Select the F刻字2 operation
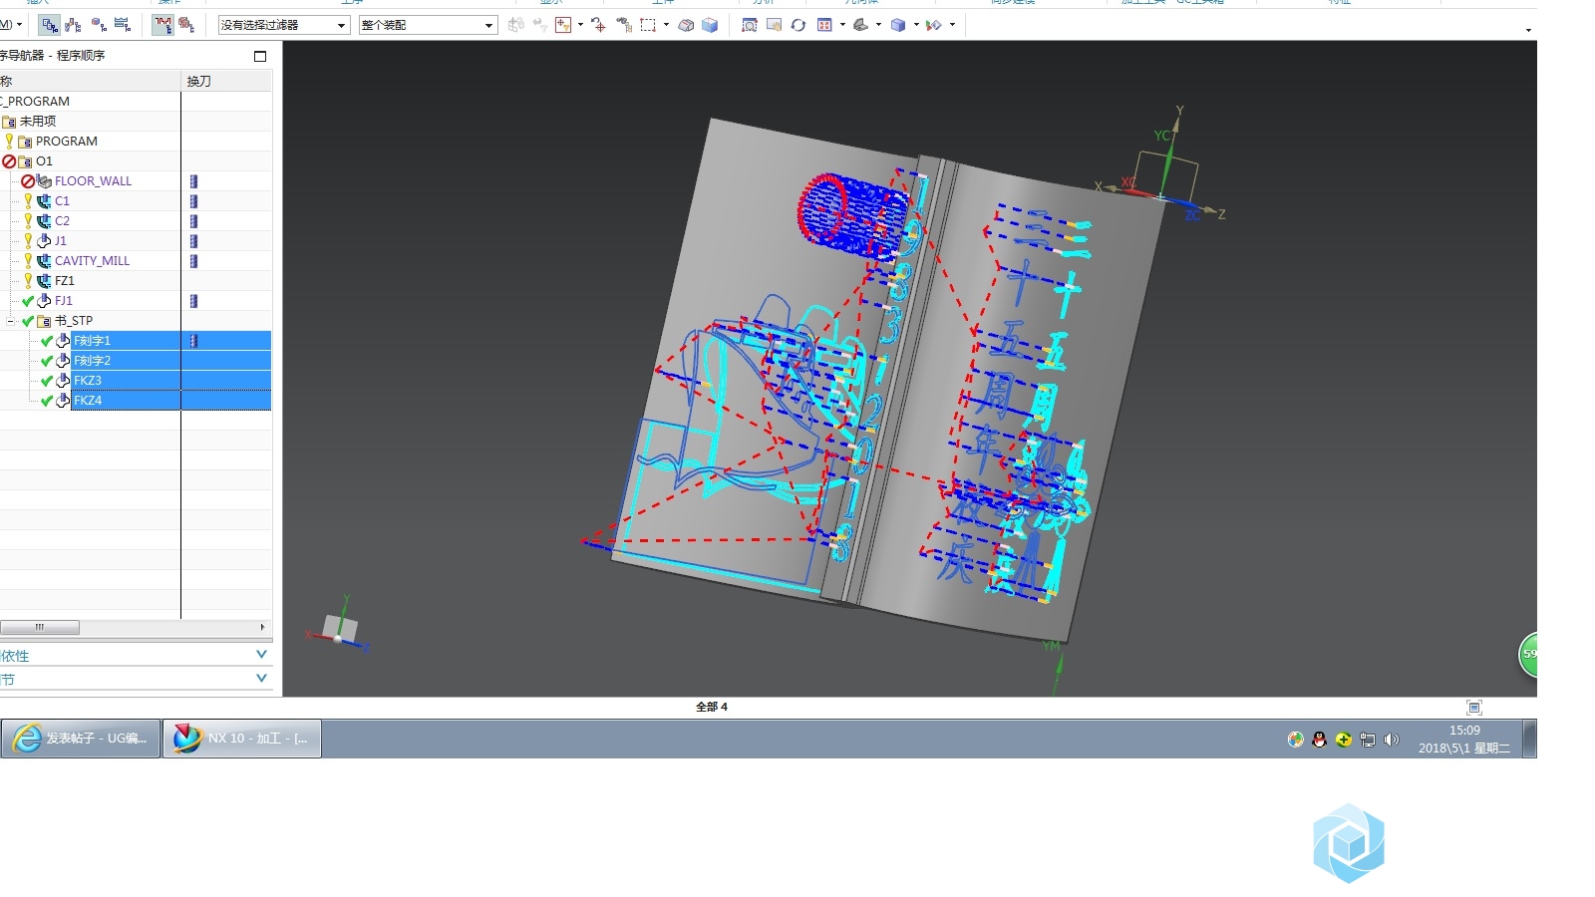Image resolution: width=1595 pixels, height=897 pixels. pos(92,361)
